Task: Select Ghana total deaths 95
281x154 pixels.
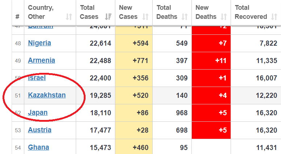Action: [x=184, y=147]
